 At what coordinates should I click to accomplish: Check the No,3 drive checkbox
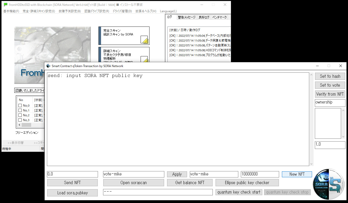coord(20,120)
